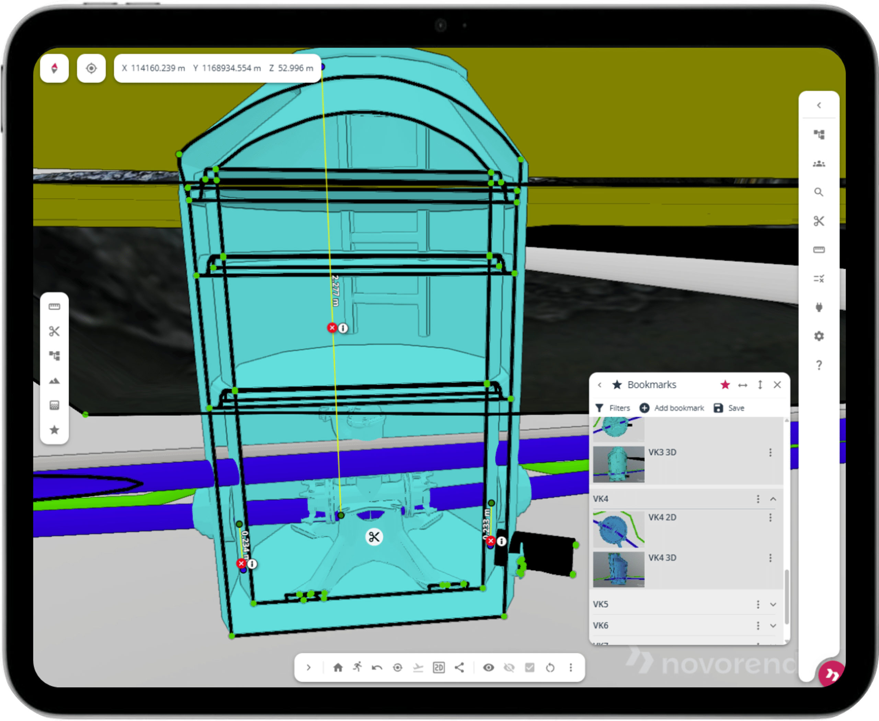The height and width of the screenshot is (721, 879).
Task: Click Add bookmark button
Action: coord(672,408)
